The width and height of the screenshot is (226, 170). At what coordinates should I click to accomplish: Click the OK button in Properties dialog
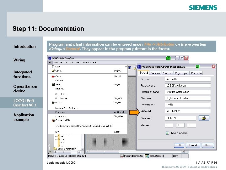179,145
